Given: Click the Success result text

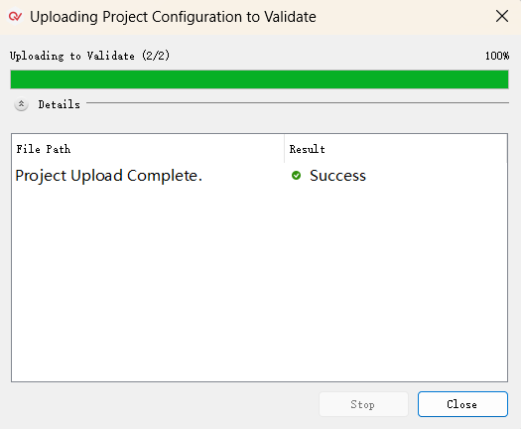Looking at the screenshot, I should pyautogui.click(x=337, y=176).
